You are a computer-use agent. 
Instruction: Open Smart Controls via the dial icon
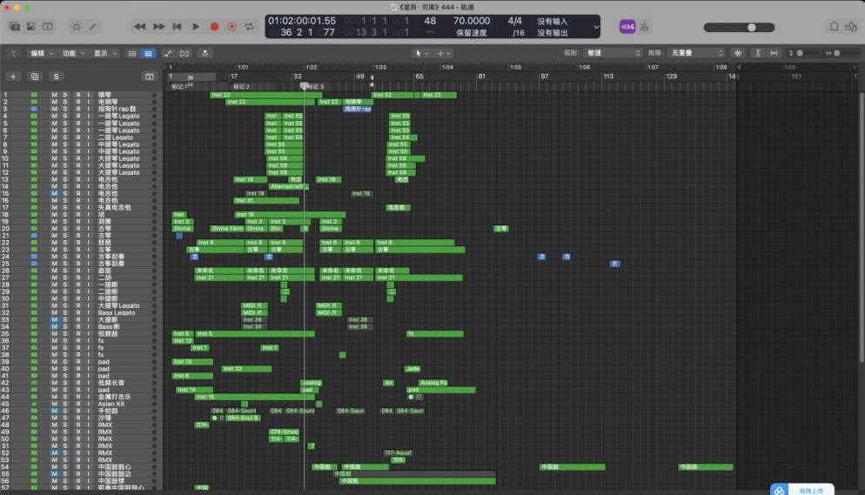(x=76, y=27)
